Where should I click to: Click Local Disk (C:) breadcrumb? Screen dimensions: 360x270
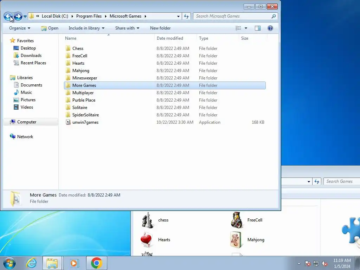[55, 16]
